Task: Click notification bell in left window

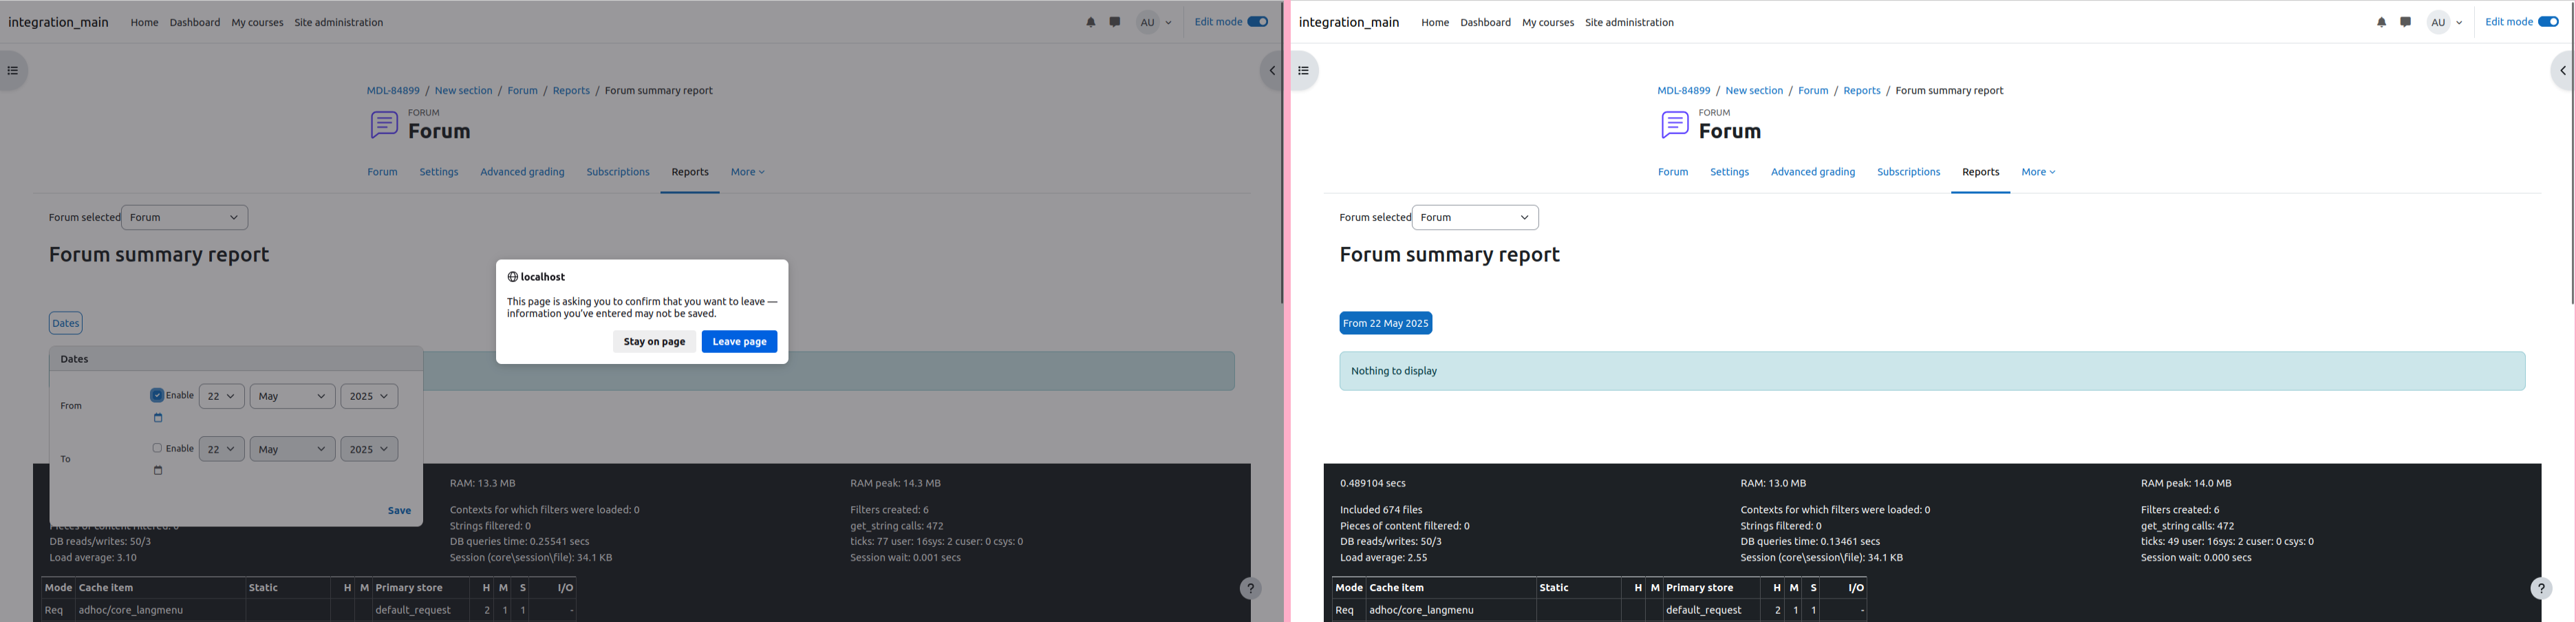Action: point(1090,22)
